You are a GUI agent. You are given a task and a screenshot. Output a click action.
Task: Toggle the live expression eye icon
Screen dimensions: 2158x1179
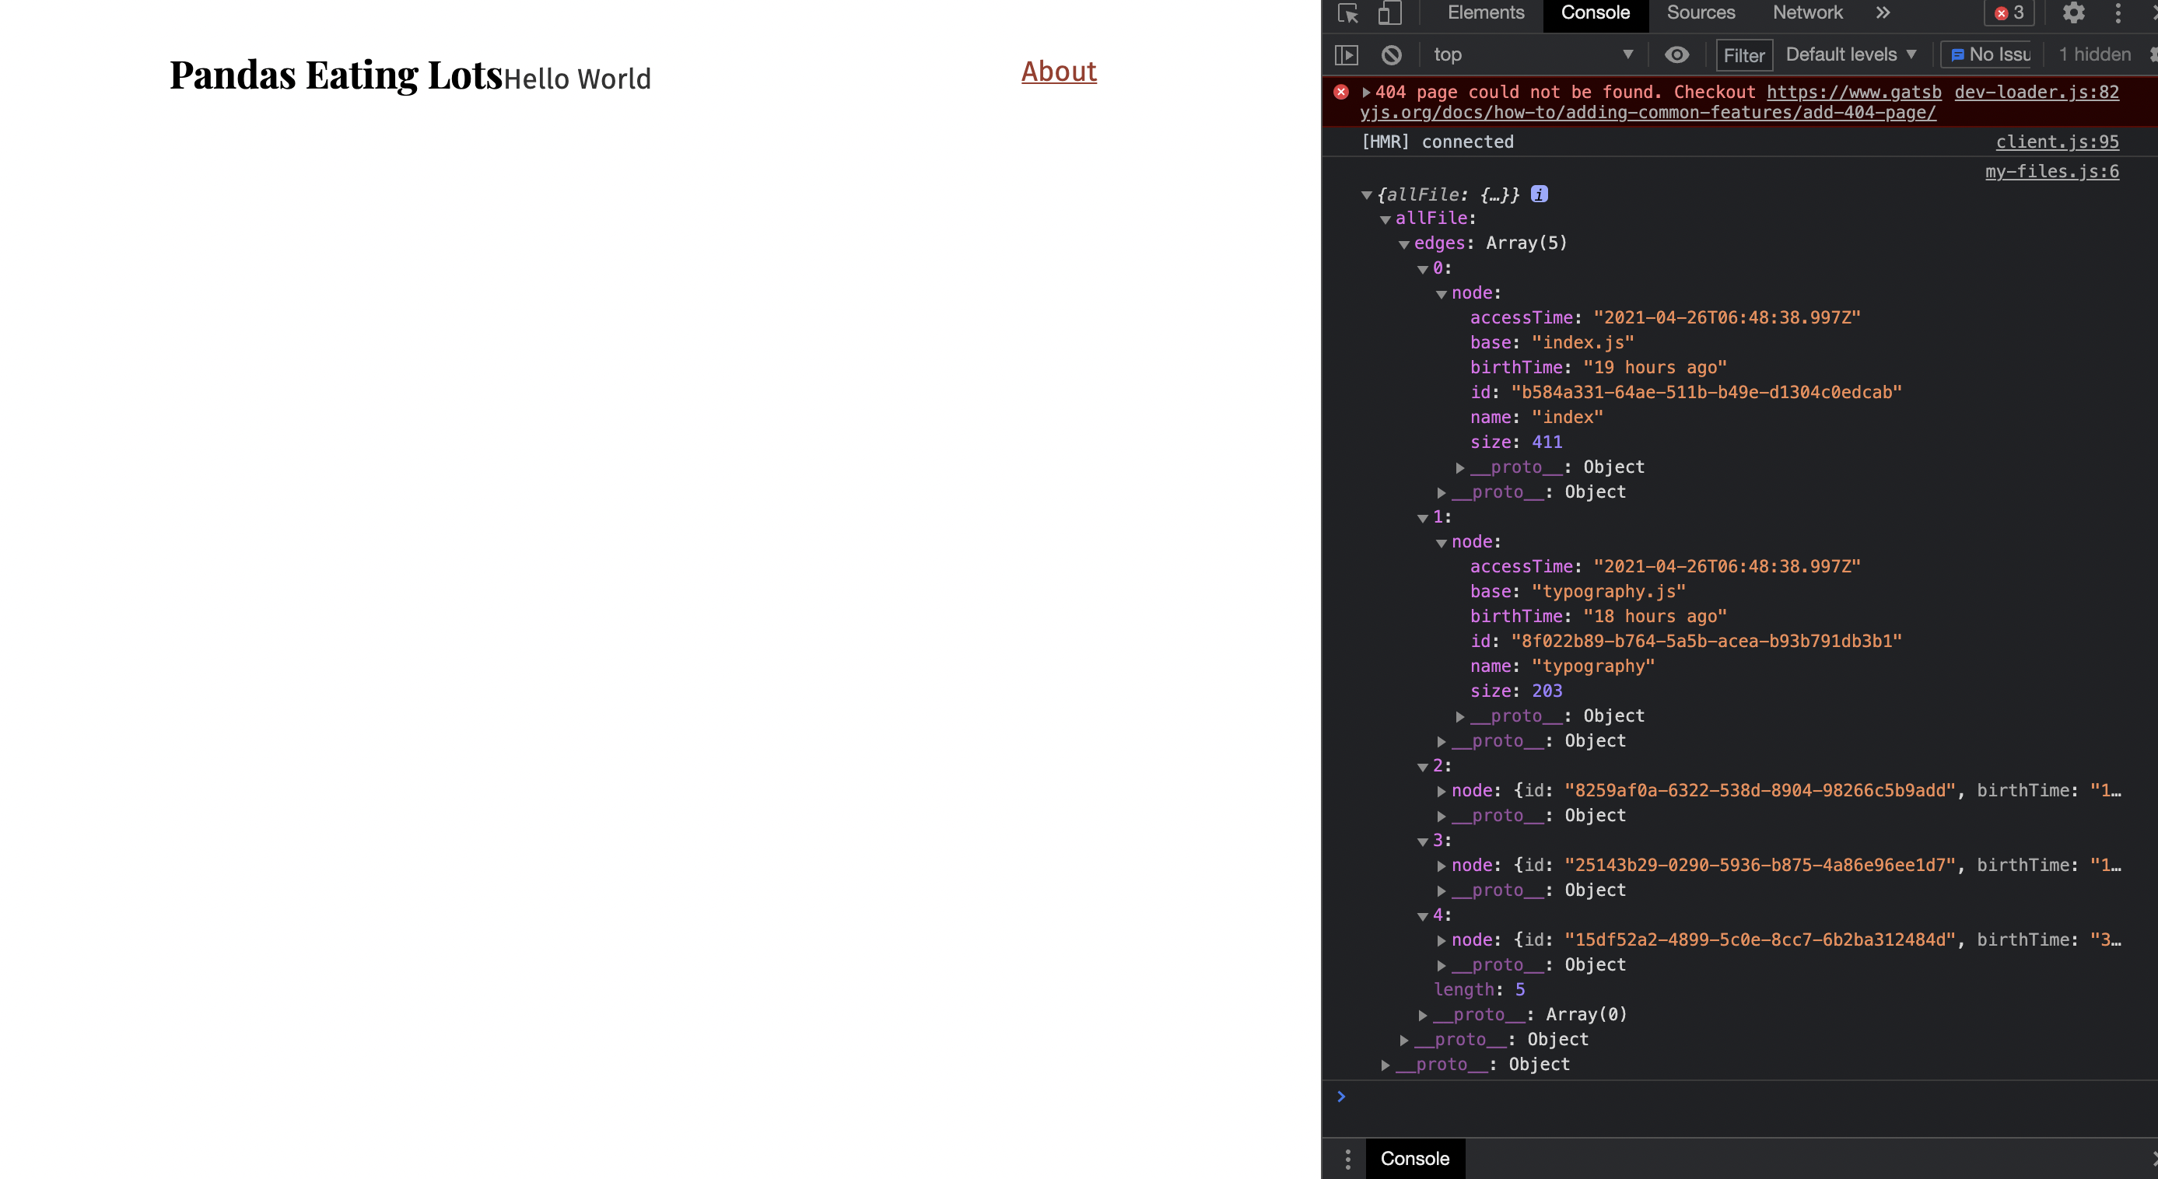click(1676, 55)
